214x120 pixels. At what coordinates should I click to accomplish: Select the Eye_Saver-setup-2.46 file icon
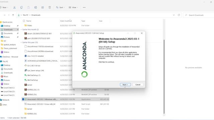tap(25, 70)
